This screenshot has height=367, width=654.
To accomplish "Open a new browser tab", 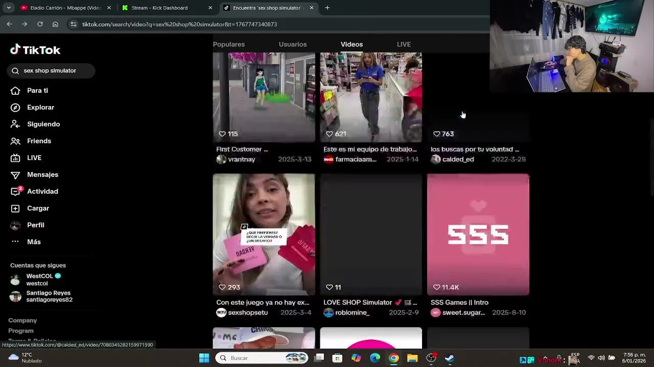I will pos(327,8).
